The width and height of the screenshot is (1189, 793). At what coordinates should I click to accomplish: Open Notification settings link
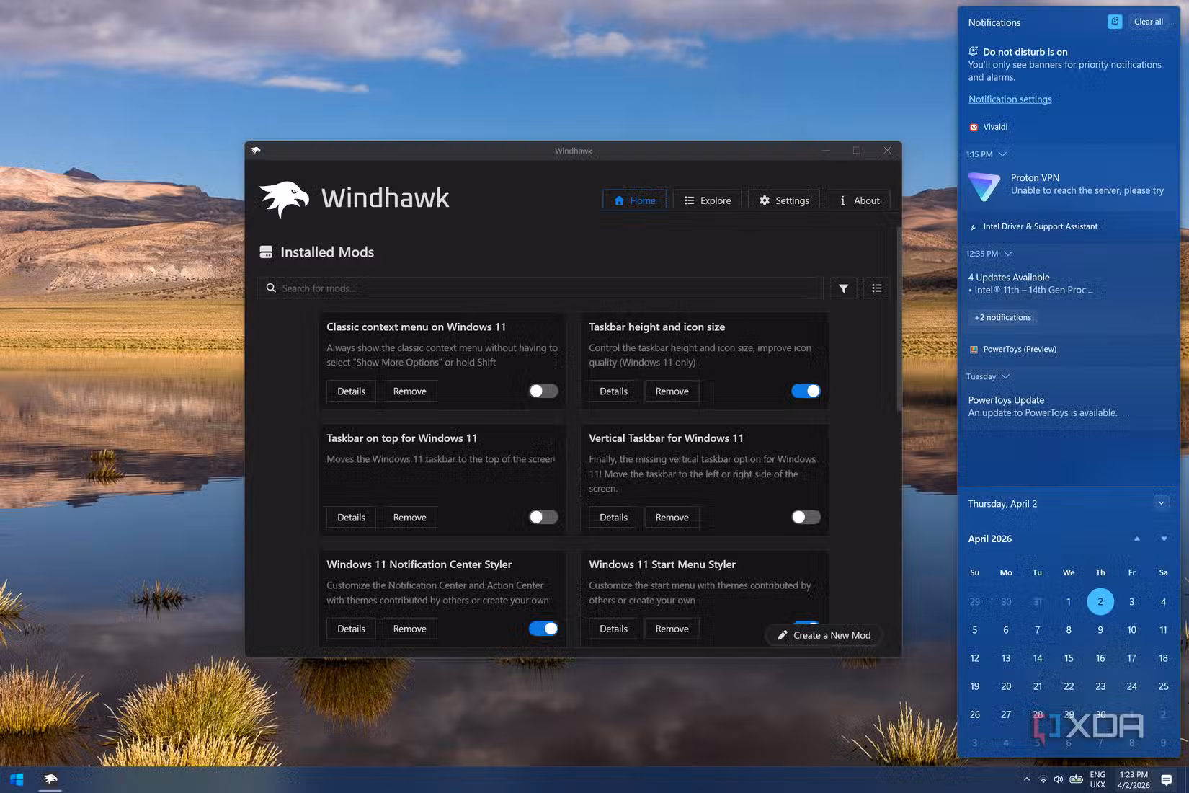1010,99
